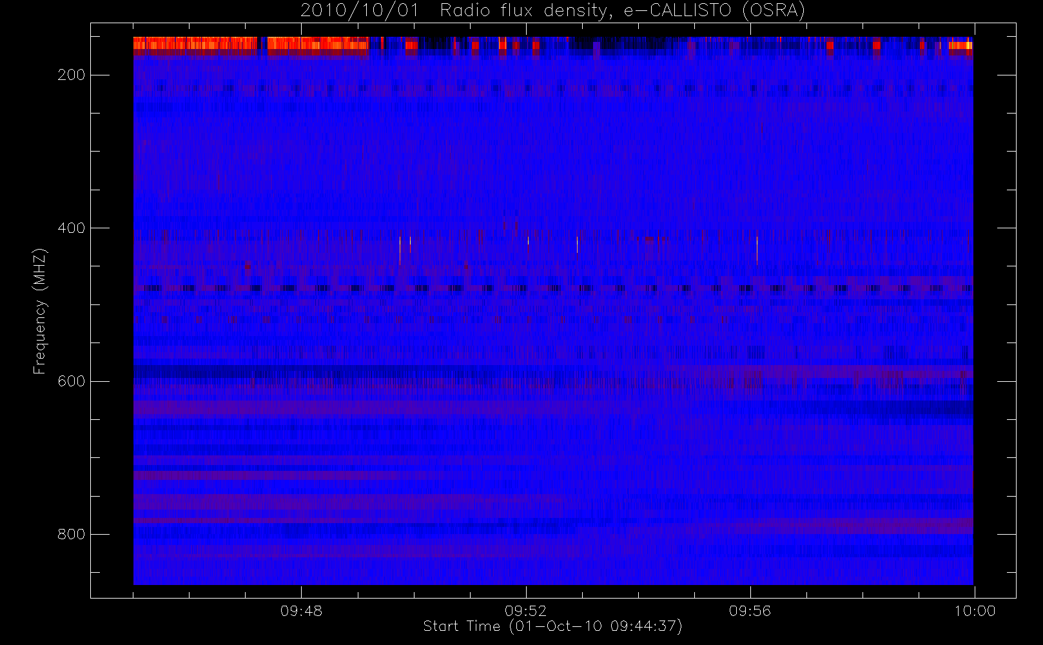The image size is (1043, 645).
Task: Click the 800 frequency tick label
Action: [x=71, y=534]
